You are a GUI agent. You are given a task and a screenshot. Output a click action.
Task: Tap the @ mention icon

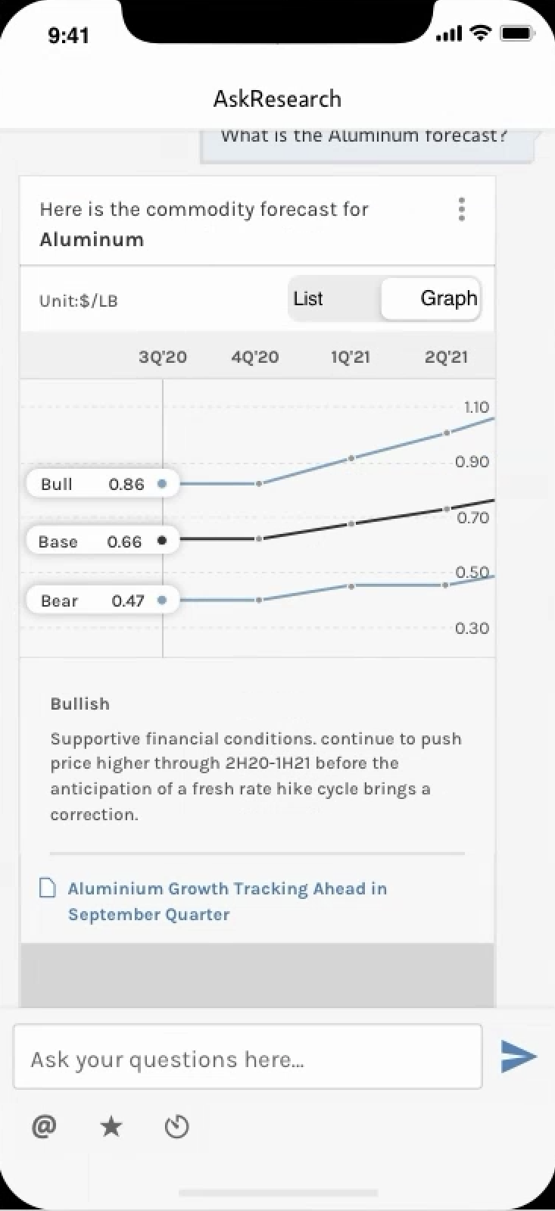pyautogui.click(x=44, y=1127)
